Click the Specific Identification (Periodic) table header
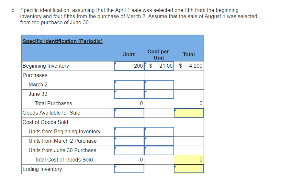291x189 pixels. tap(62, 41)
